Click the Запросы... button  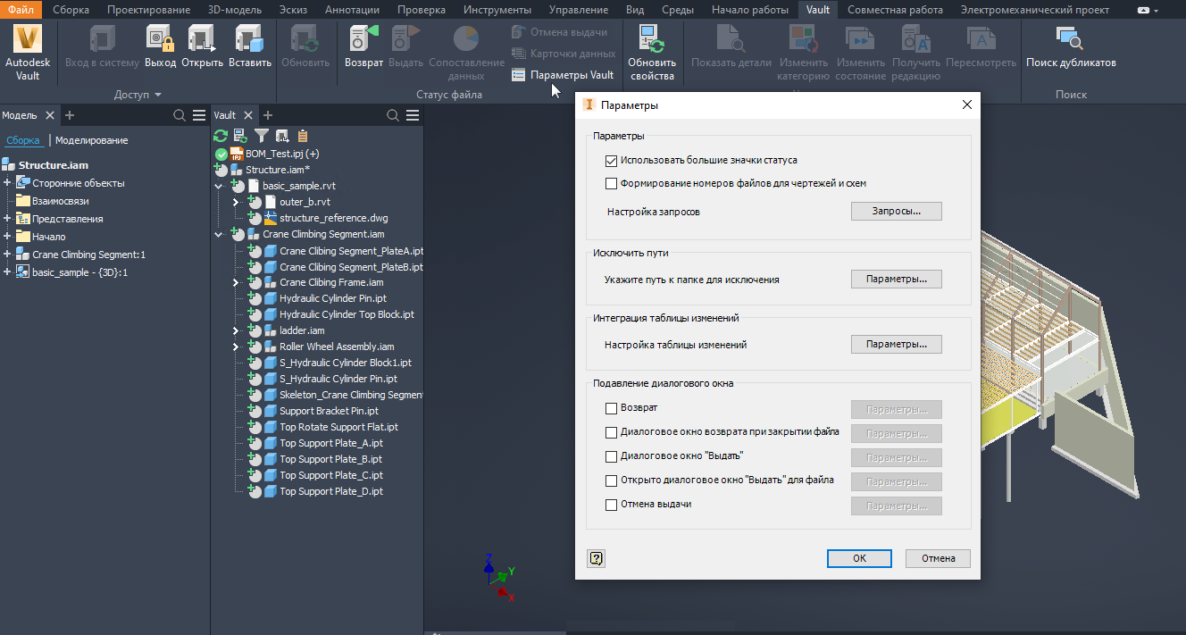pyautogui.click(x=896, y=212)
